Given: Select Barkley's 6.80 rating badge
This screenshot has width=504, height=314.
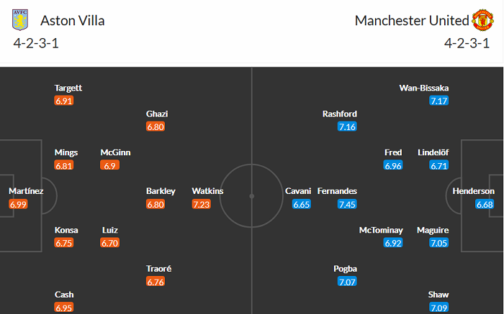Looking at the screenshot, I should (x=156, y=204).
